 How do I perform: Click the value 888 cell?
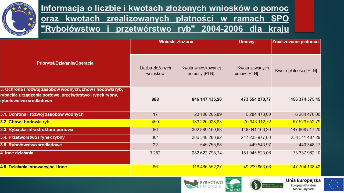(x=155, y=99)
